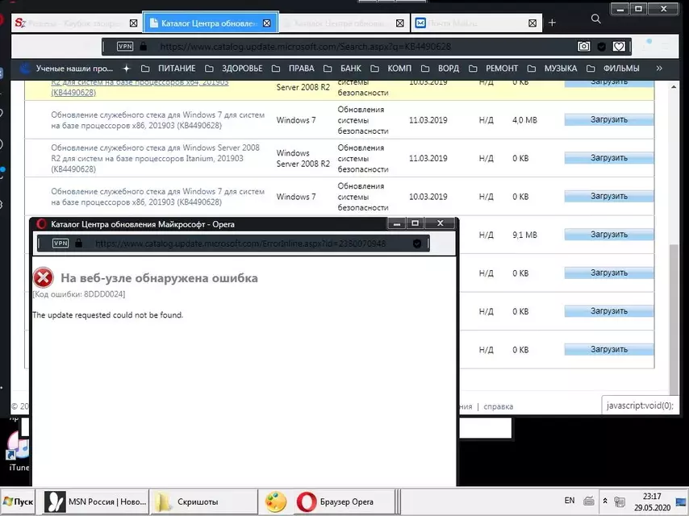689x516 pixels.
Task: Click the Opera logo in the popup title bar
Action: (41, 224)
